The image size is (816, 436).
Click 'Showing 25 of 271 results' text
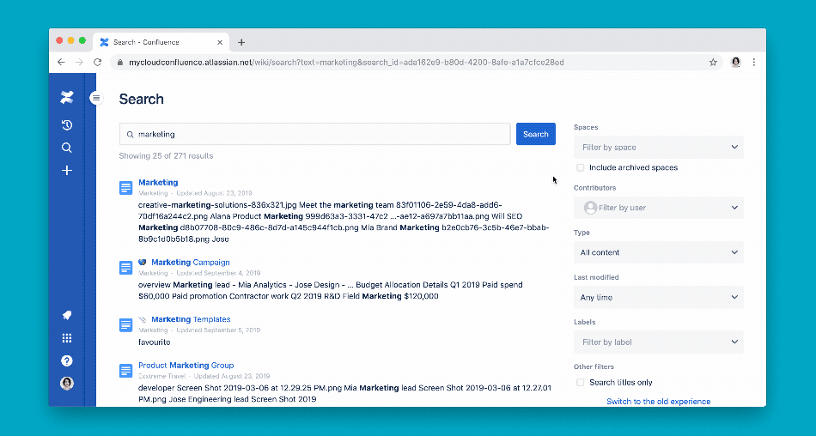(166, 155)
